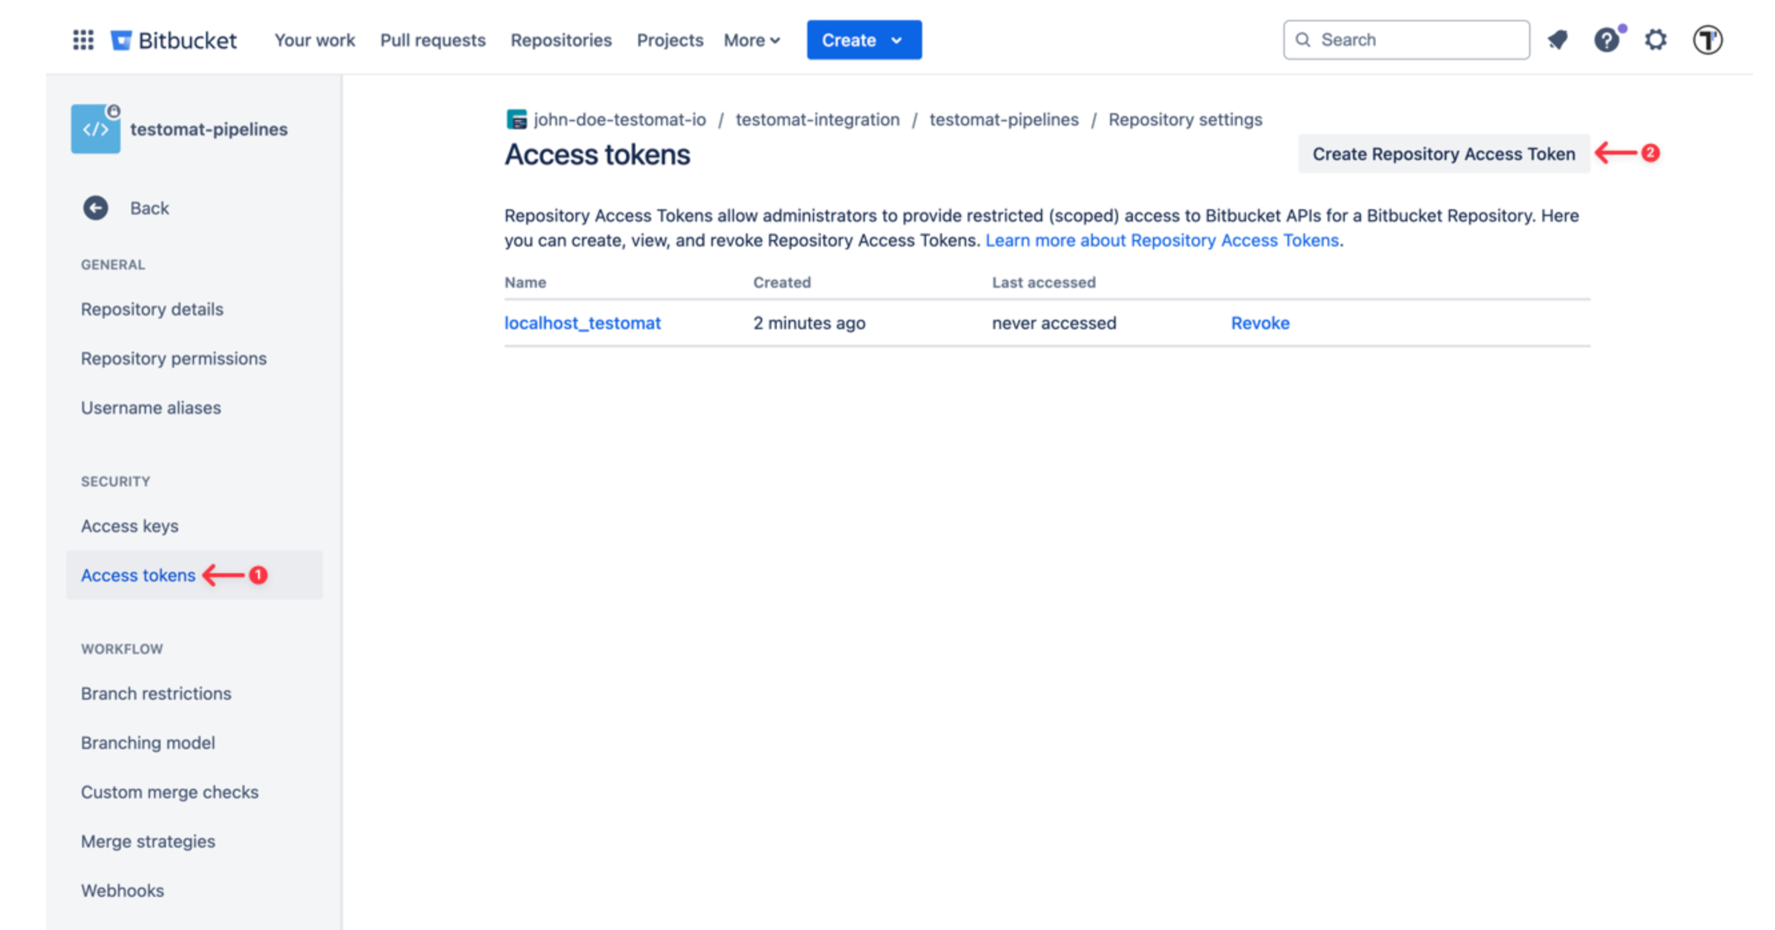
Task: Open Learn more about Repository Access Tokens
Action: [x=1162, y=240]
